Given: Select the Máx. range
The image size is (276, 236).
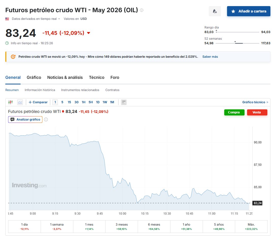Looking at the screenshot, I should (x=251, y=227).
